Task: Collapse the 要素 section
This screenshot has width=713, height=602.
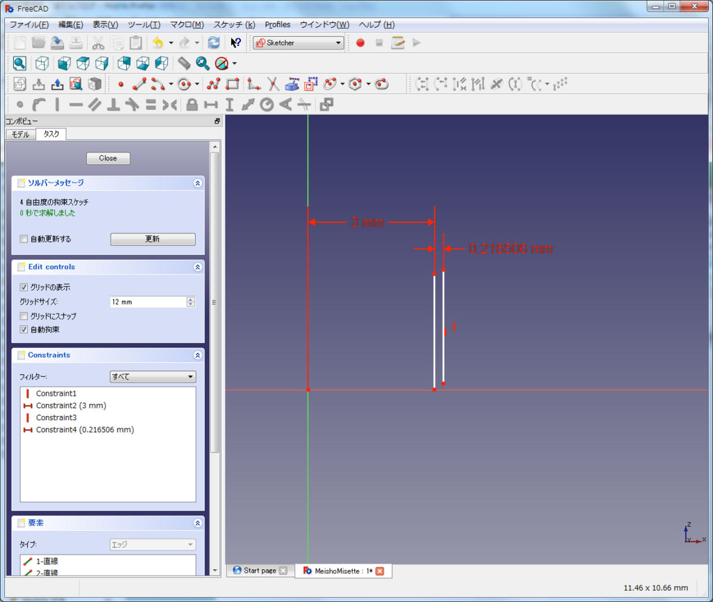Action: point(197,523)
